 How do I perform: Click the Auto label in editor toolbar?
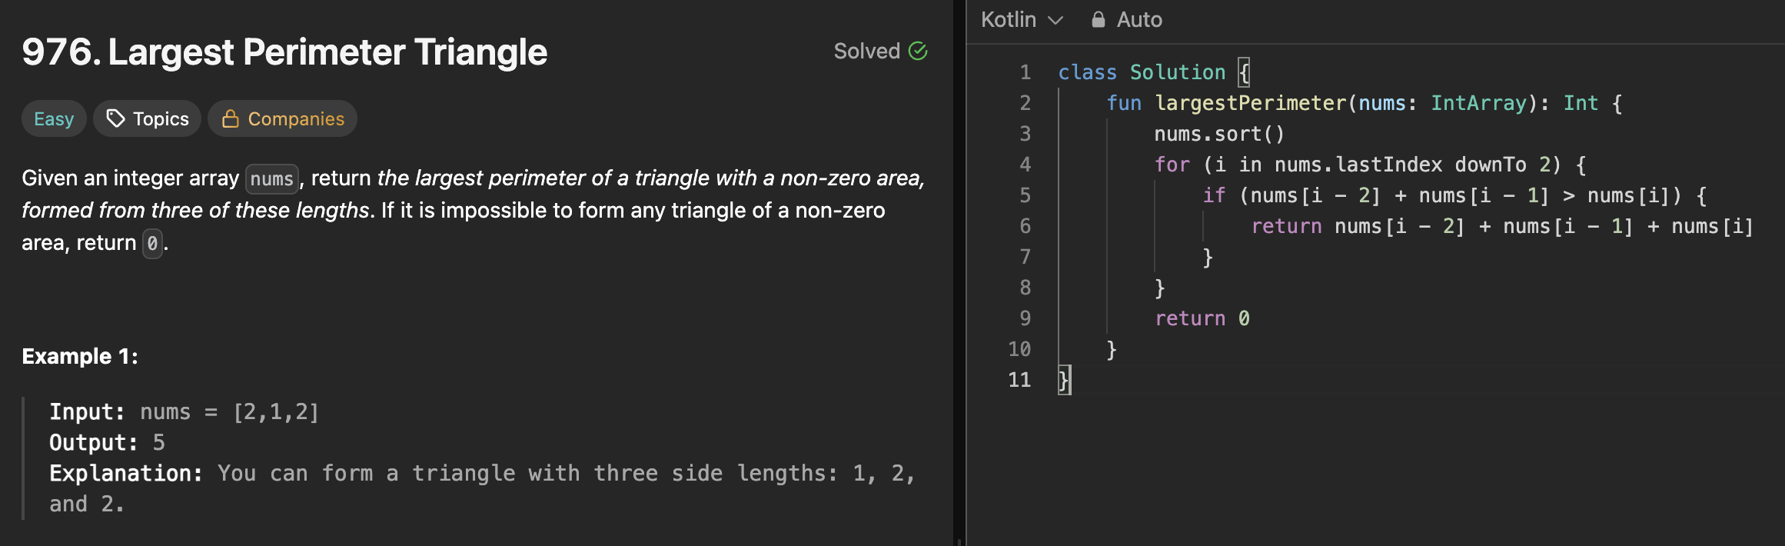(x=1138, y=19)
